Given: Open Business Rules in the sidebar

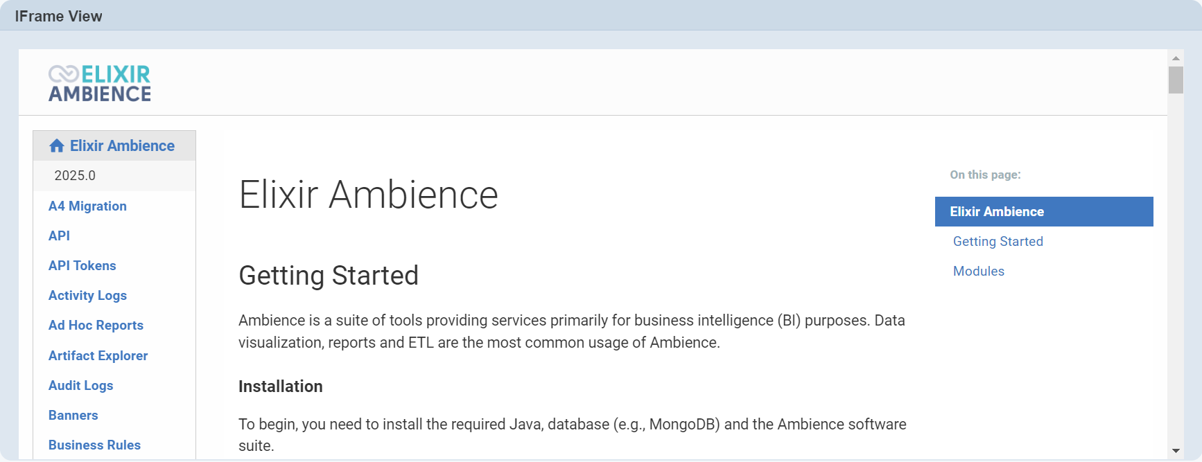Looking at the screenshot, I should tap(94, 445).
